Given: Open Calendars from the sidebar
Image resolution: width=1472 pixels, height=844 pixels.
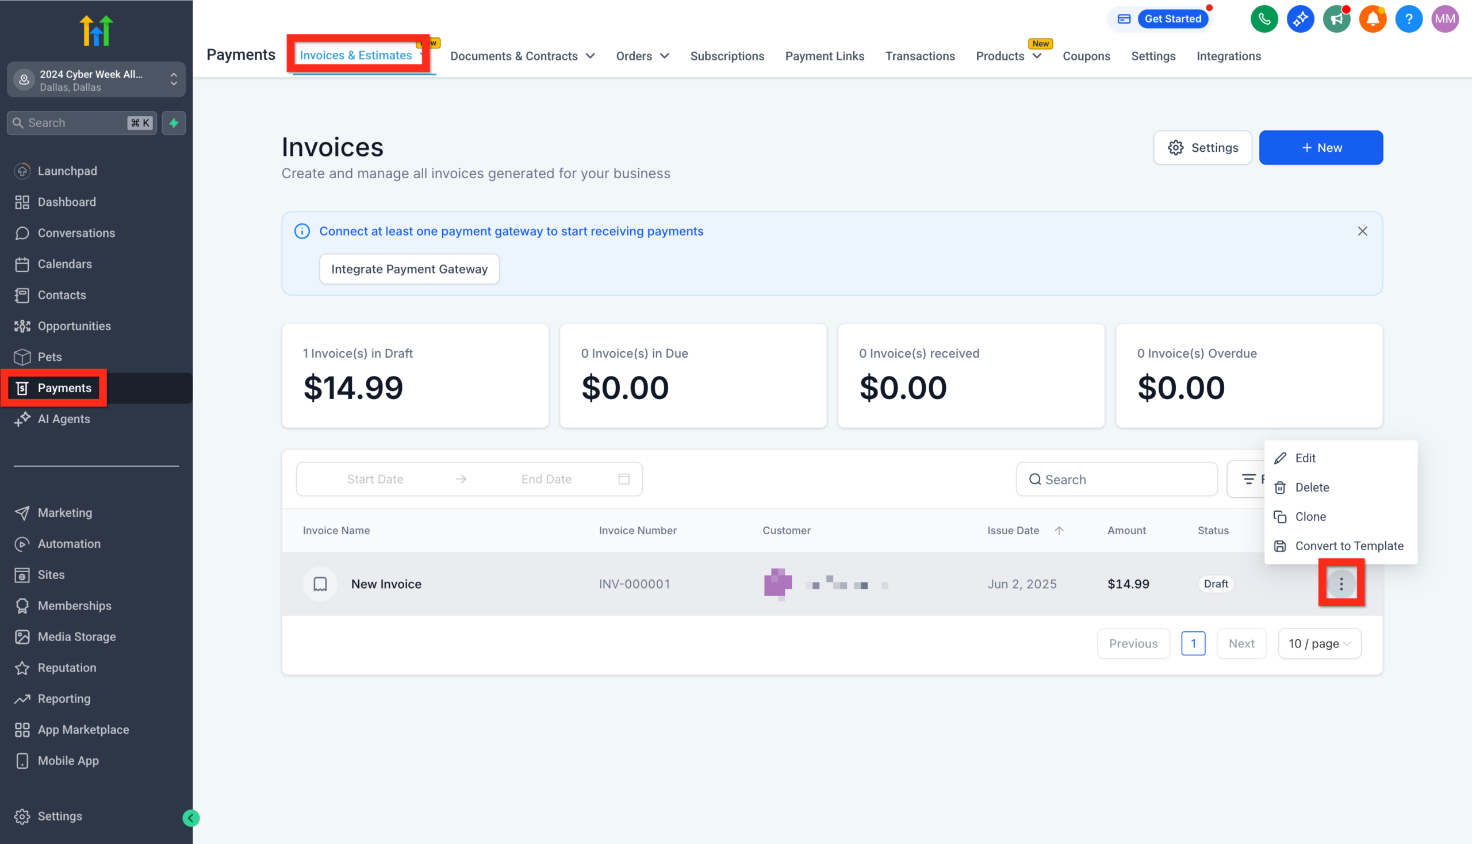Looking at the screenshot, I should click(x=64, y=264).
